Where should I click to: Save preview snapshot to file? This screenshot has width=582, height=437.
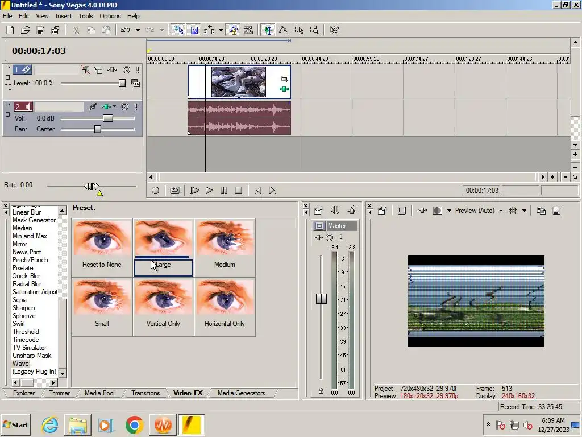coord(556,211)
